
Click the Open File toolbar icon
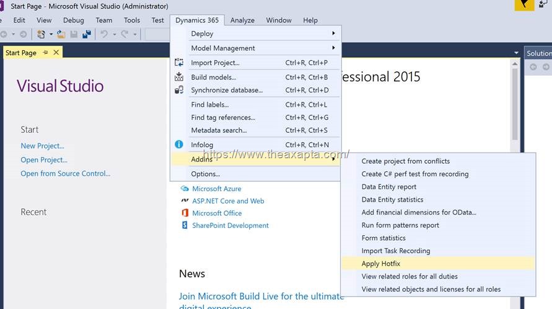[x=61, y=34]
